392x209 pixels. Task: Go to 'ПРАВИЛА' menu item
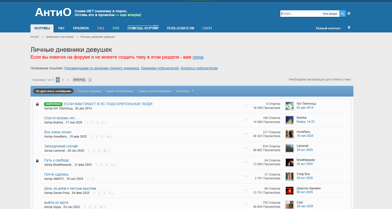point(81,28)
